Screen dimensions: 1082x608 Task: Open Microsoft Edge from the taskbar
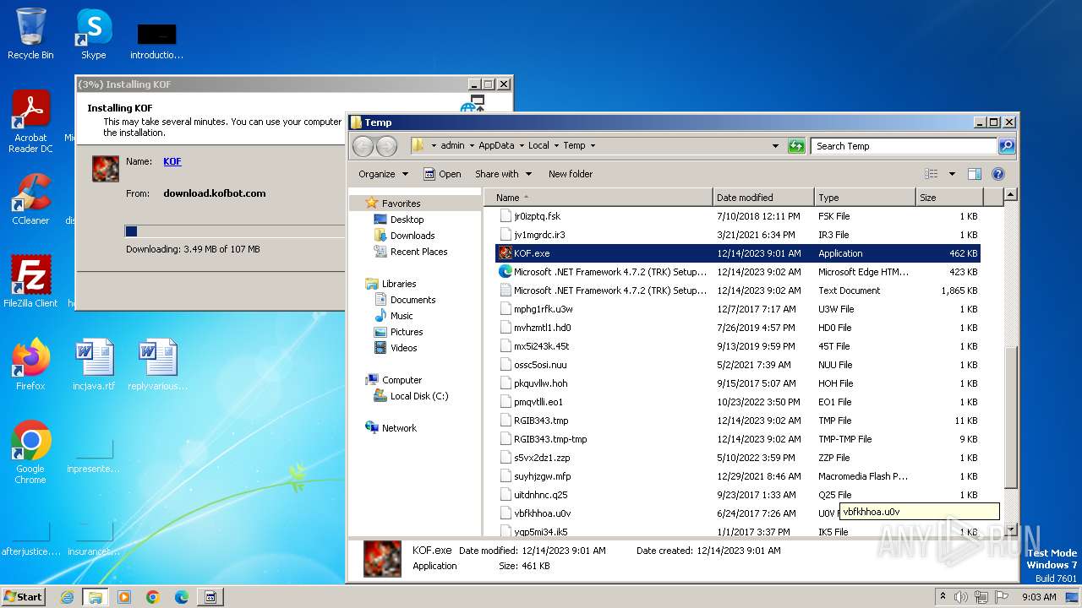pyautogui.click(x=182, y=597)
